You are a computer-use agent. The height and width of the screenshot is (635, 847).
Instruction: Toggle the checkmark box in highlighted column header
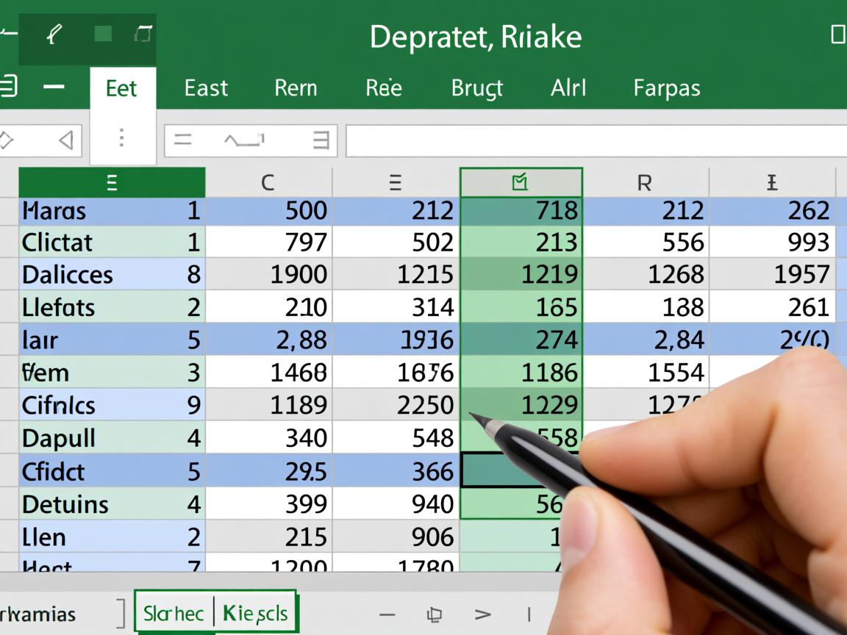pos(520,182)
